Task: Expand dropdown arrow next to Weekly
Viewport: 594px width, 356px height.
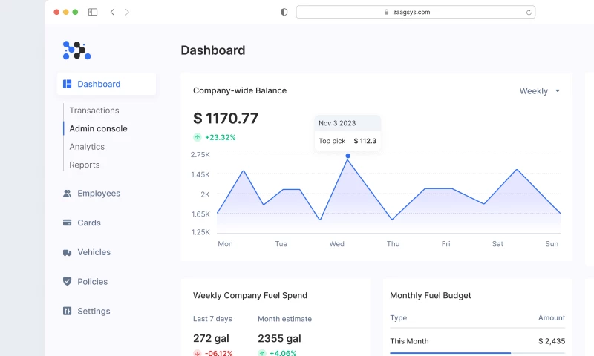Action: click(558, 91)
